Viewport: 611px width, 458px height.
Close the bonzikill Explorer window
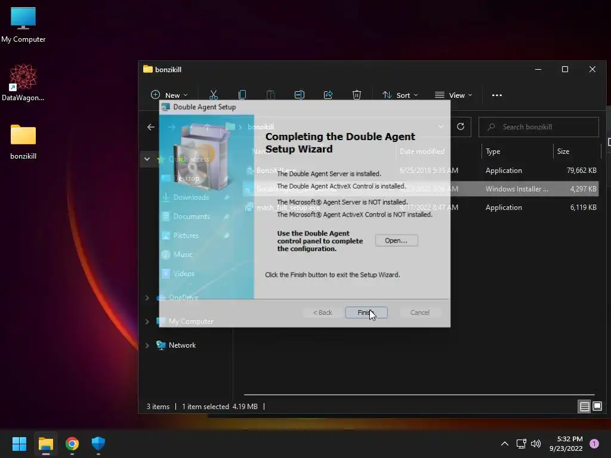593,69
